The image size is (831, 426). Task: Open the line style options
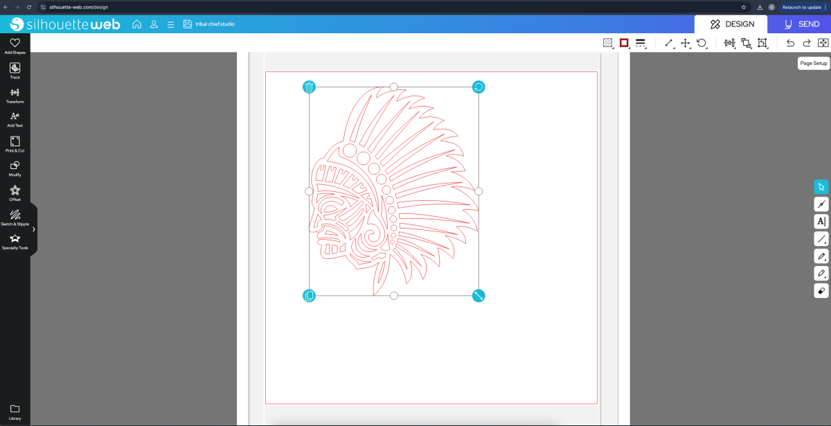(x=641, y=43)
